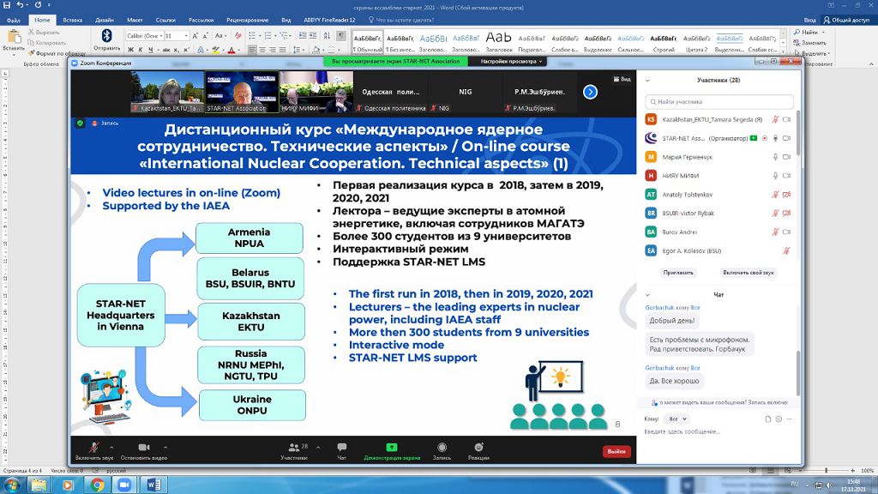The height and width of the screenshot is (494, 878).
Task: Toggle show paragraph marks in Word
Action: coord(341,36)
